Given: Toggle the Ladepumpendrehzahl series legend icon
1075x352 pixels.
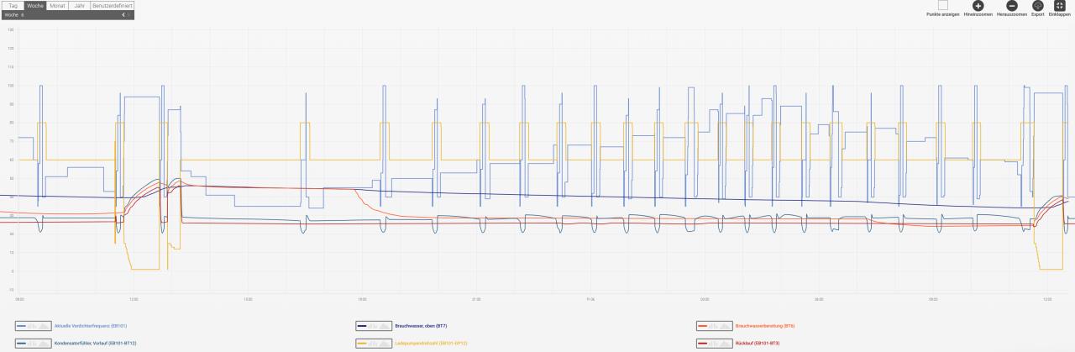Looking at the screenshot, I should tap(374, 343).
